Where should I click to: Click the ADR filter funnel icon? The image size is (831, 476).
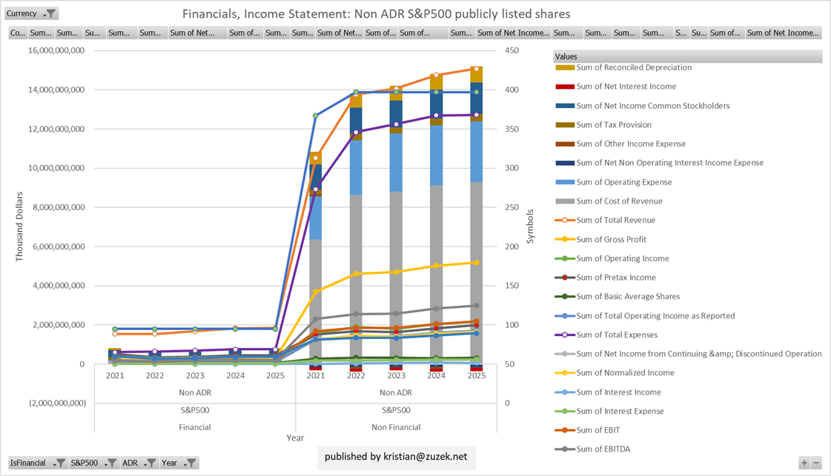(150, 463)
